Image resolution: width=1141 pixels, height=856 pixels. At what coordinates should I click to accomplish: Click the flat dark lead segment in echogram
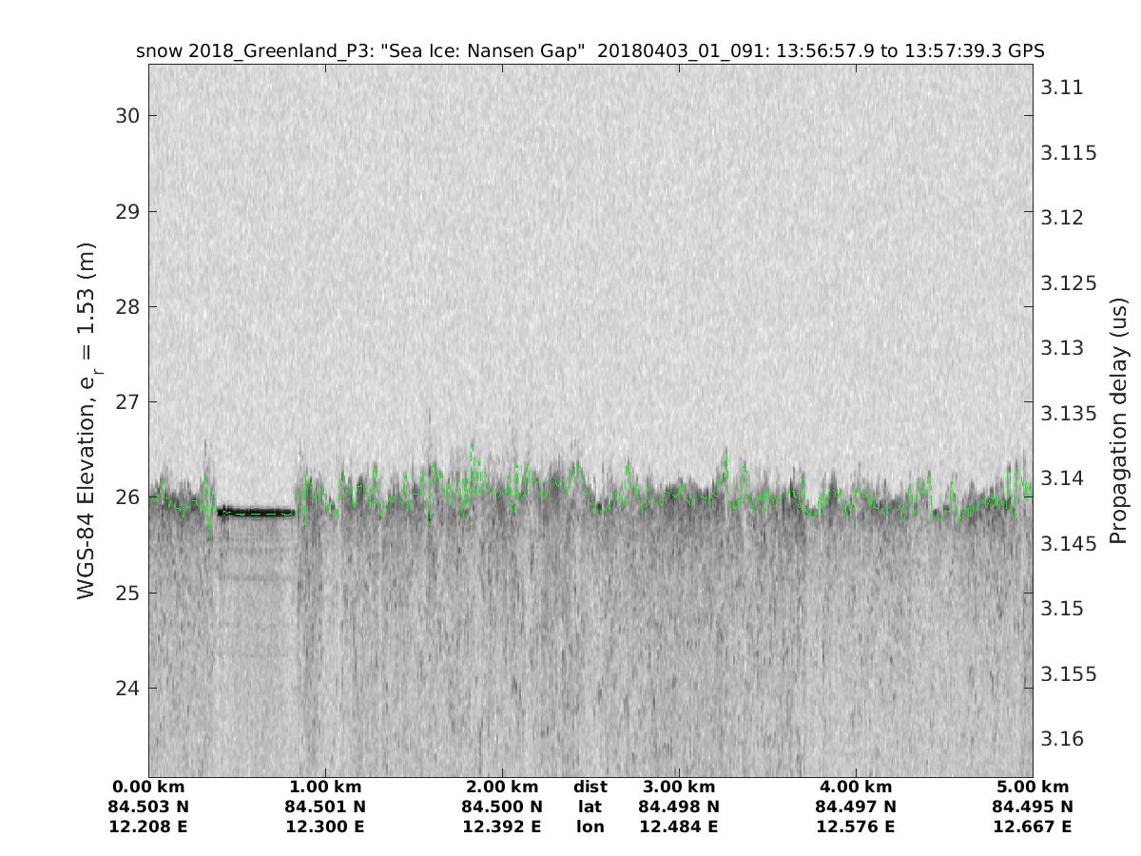[255, 512]
